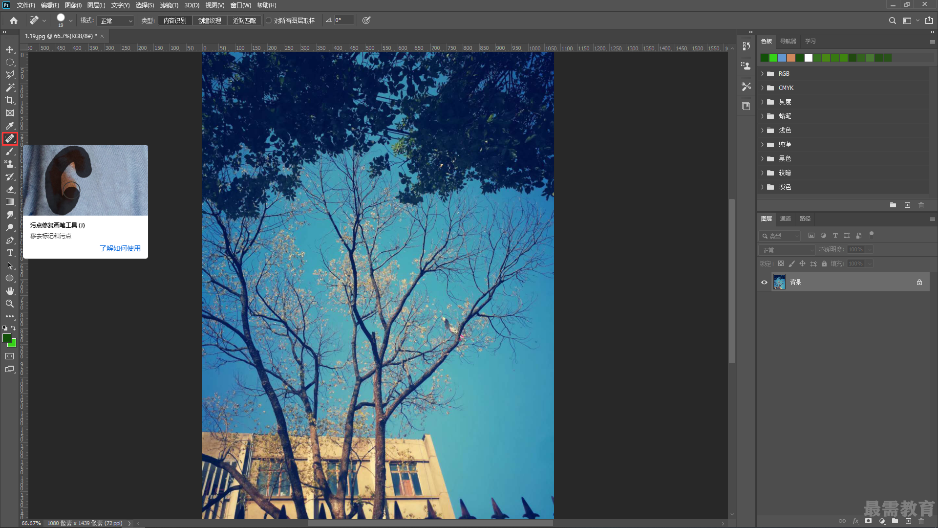Select the Spot Healing Brush tool
Screen dimensions: 938x528
(x=10, y=139)
